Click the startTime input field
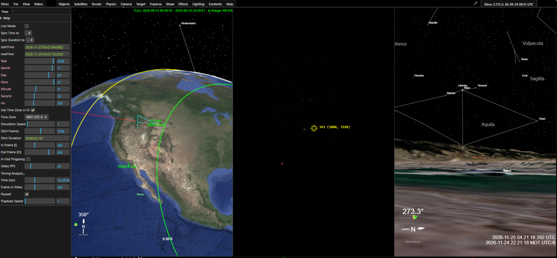This screenshot has height=258, width=557. pos(47,47)
